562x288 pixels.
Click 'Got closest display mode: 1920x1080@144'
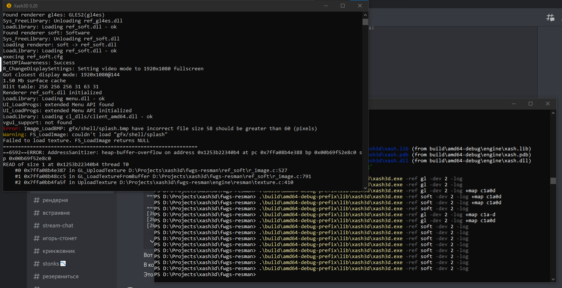pyautogui.click(x=61, y=74)
